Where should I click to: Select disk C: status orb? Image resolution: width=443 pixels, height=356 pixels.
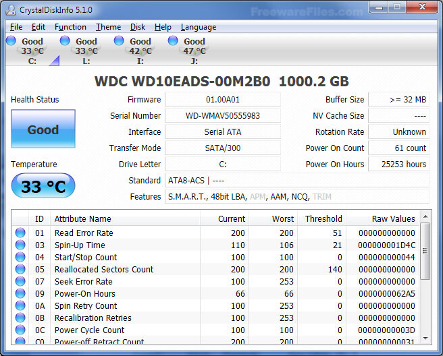[11, 40]
